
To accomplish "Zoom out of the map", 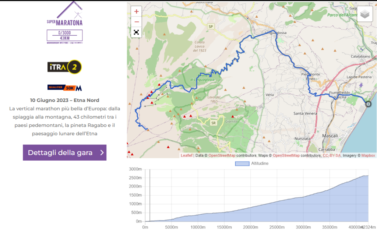I will tap(136, 22).
